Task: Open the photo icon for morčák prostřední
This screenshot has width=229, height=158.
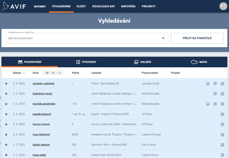Action: [x=208, y=104]
